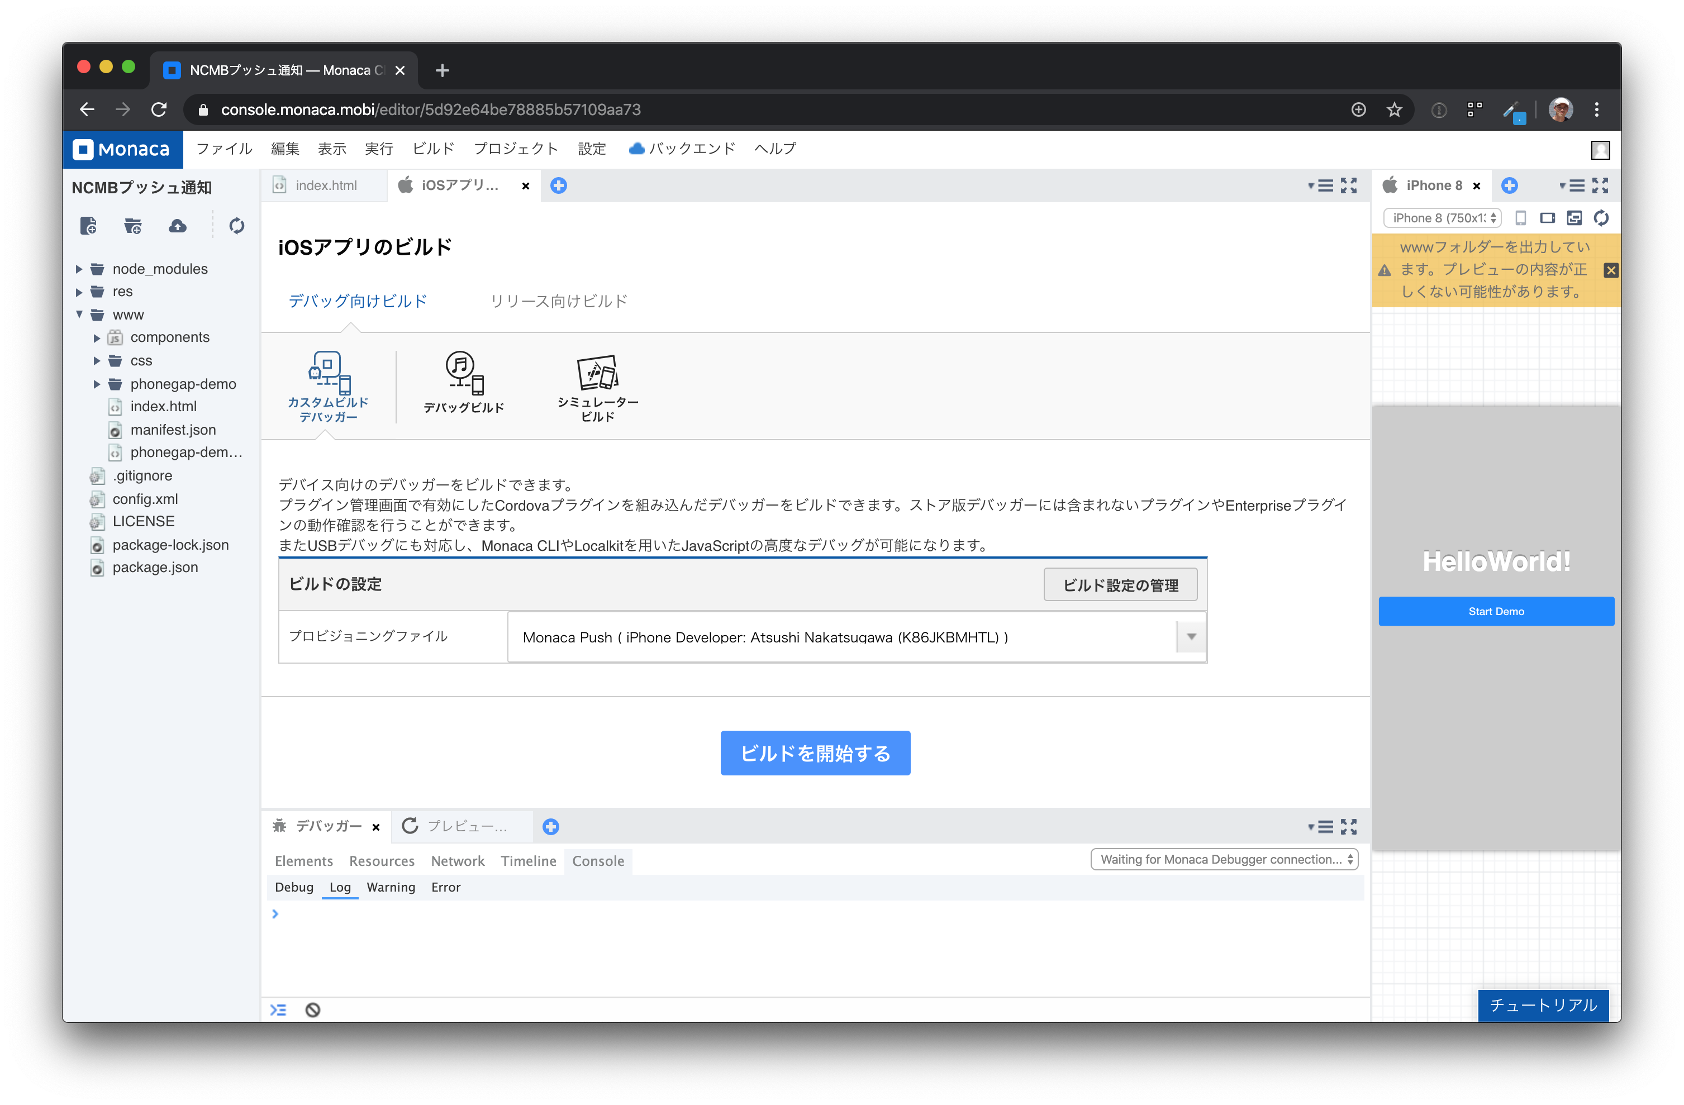1684x1105 pixels.
Task: Click the new file icon in the project panel
Action: pyautogui.click(x=88, y=226)
